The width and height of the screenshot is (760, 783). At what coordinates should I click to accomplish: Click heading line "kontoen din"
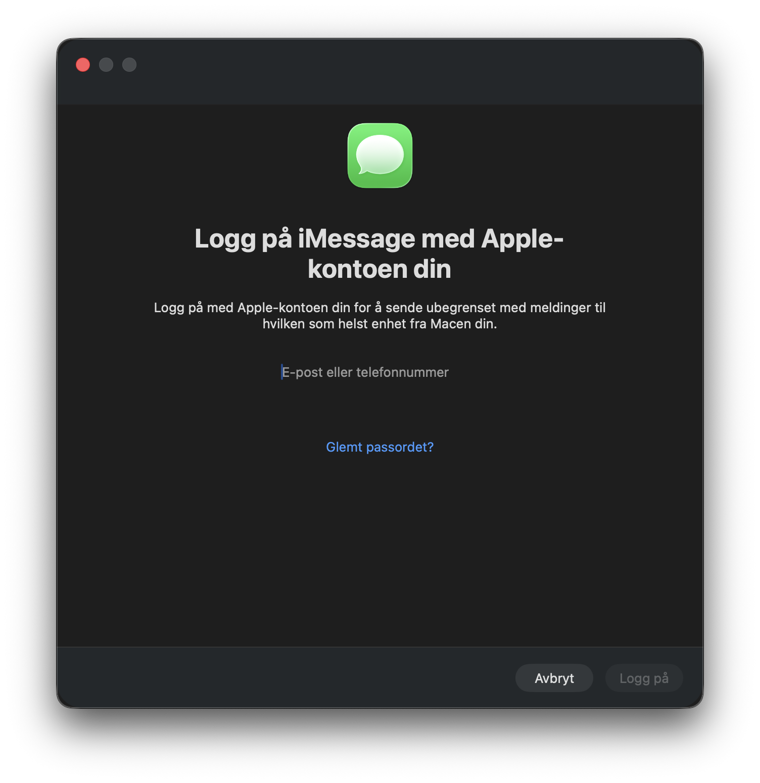[x=379, y=269]
